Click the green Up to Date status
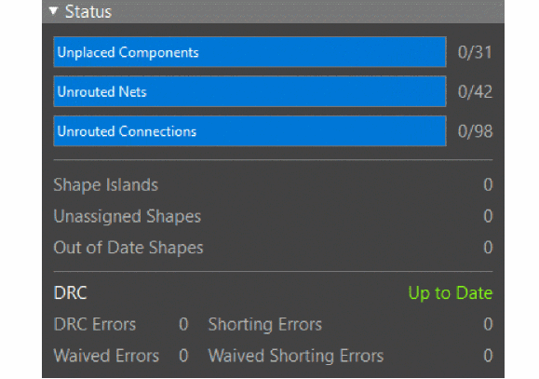This screenshot has height=379, width=539. pos(450,293)
